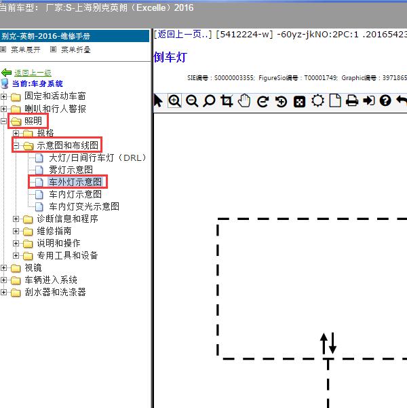The height and width of the screenshot is (408, 407).
Task: Go back via 返回上一级 link
Action: click(33, 73)
